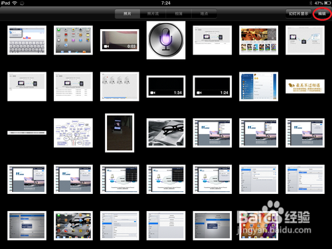Screen dimensions: 332x249
Task: Tap the 编辑 button
Action: [322, 14]
